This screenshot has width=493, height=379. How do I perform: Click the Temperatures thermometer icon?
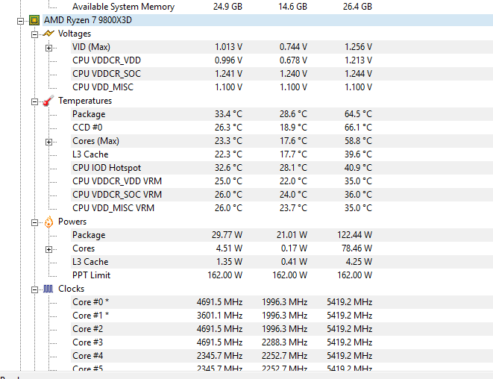click(x=48, y=101)
